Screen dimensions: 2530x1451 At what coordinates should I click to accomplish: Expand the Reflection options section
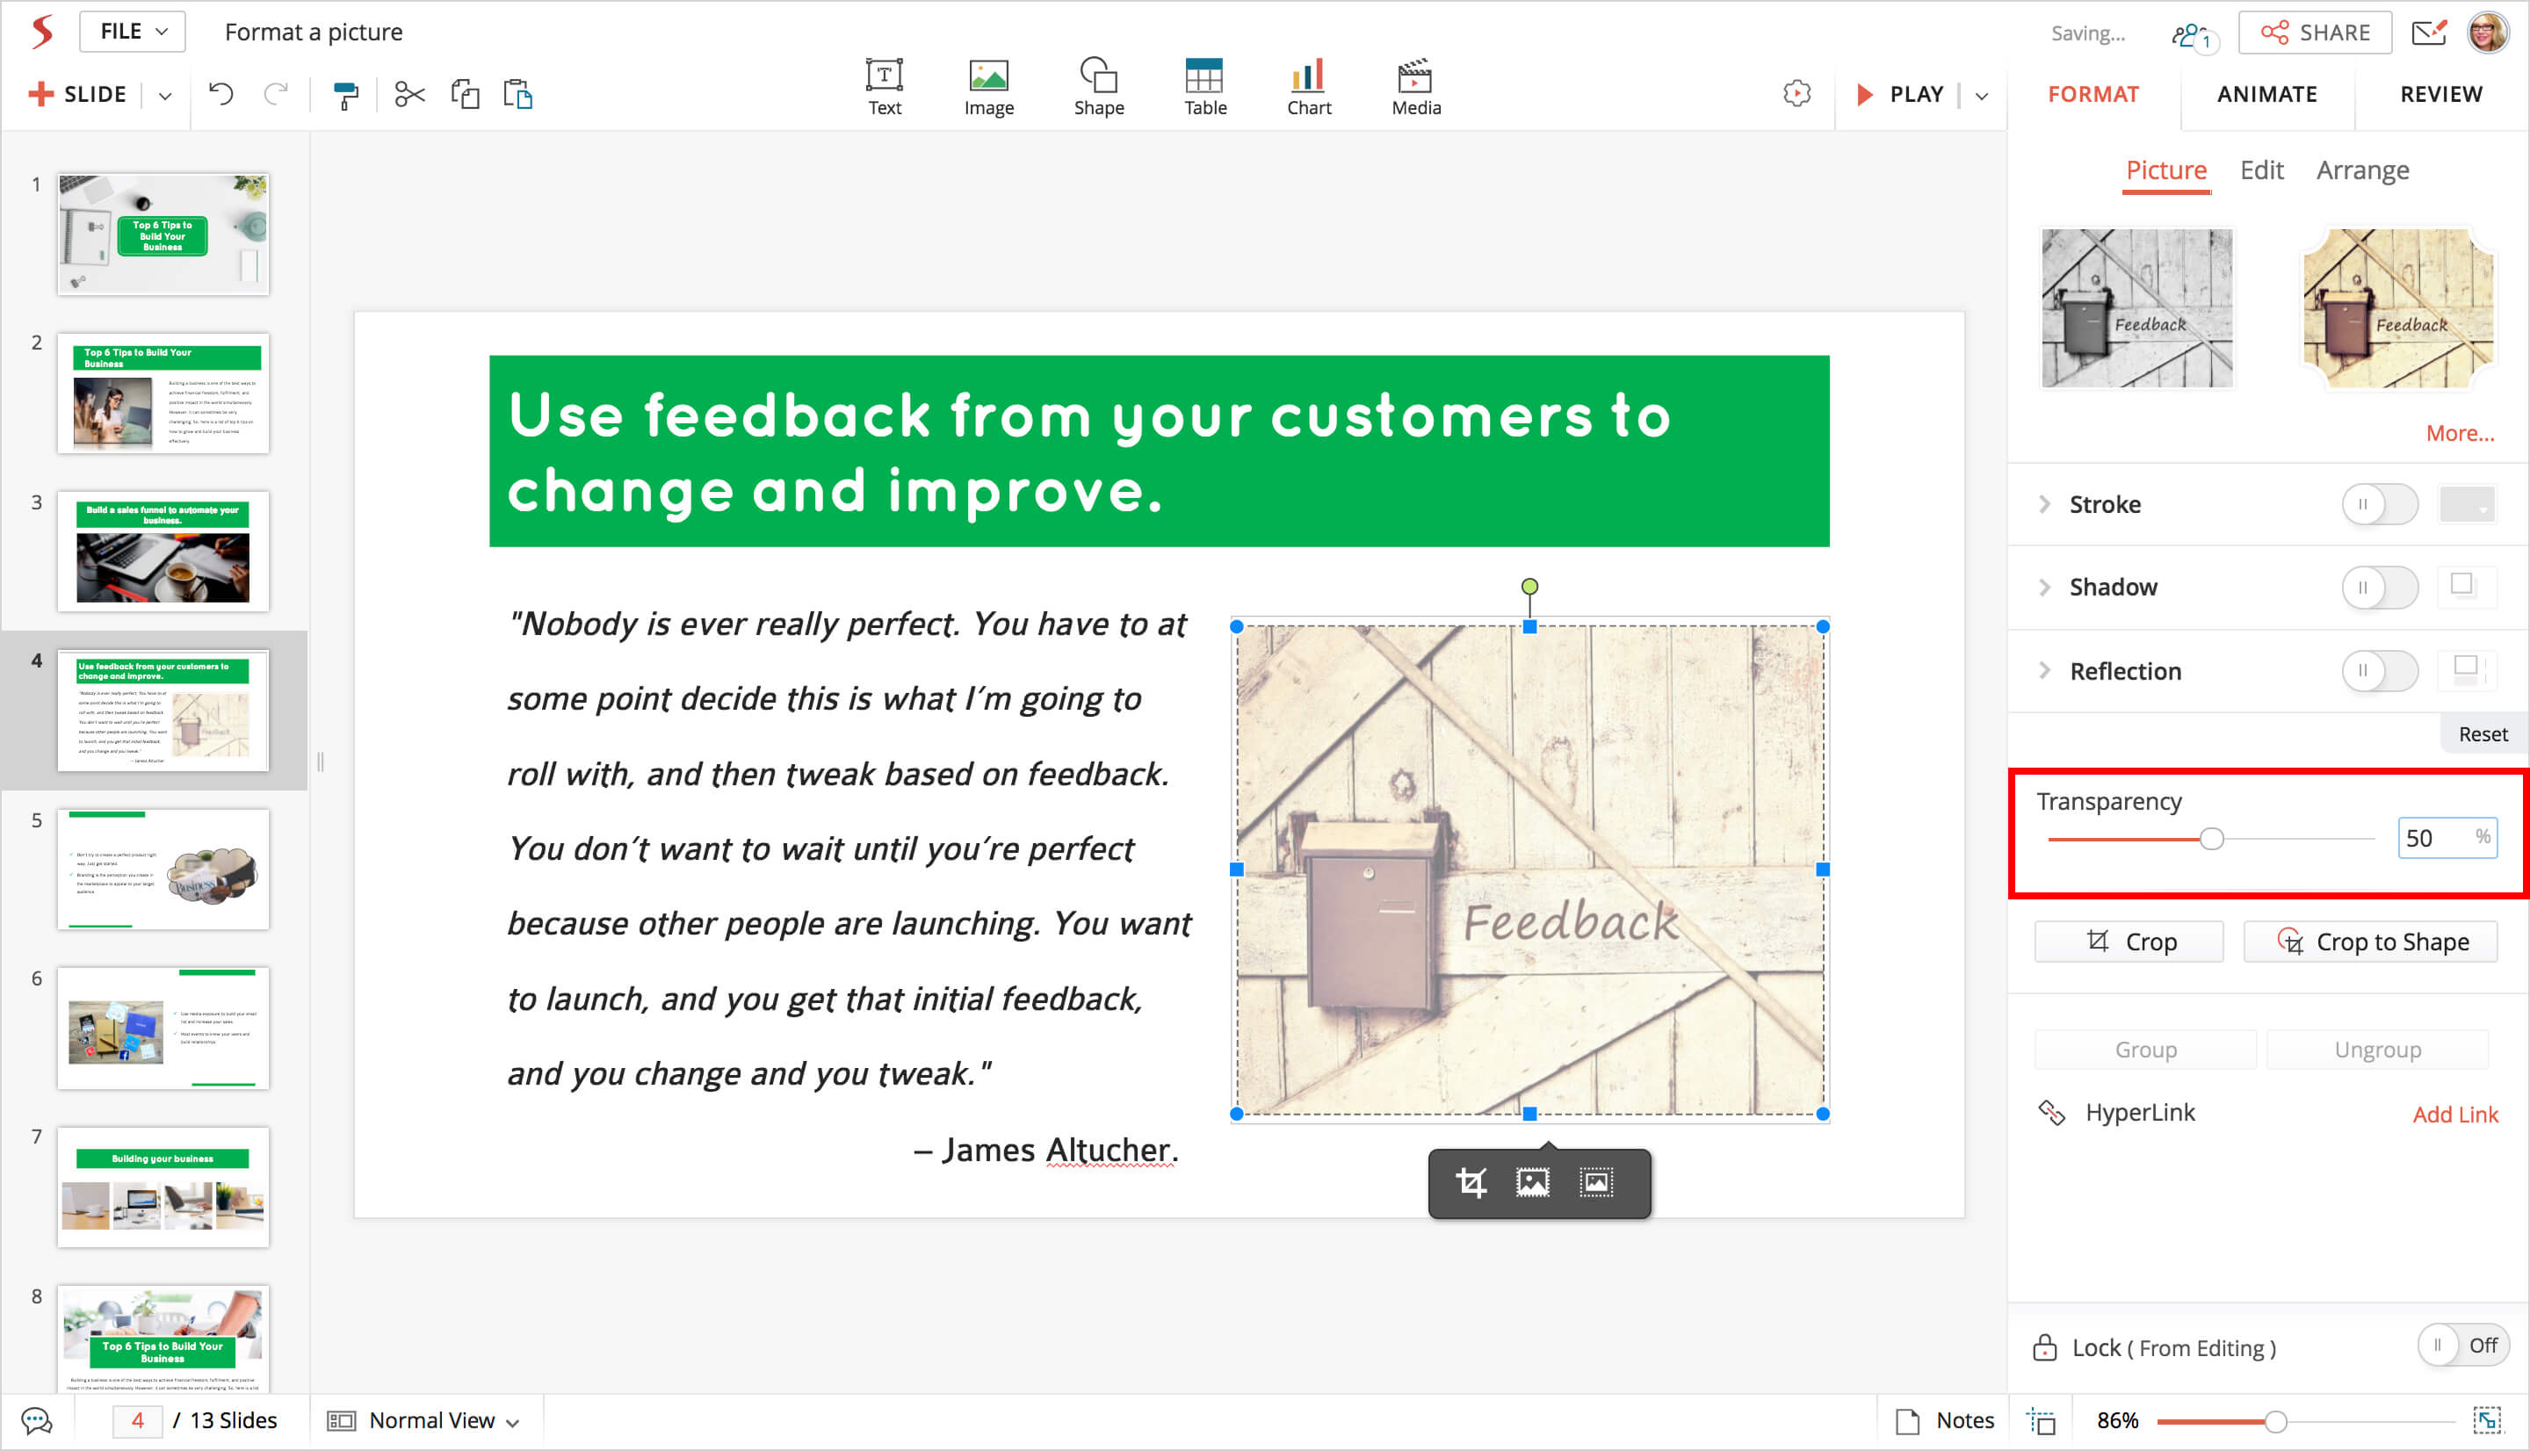click(2045, 671)
